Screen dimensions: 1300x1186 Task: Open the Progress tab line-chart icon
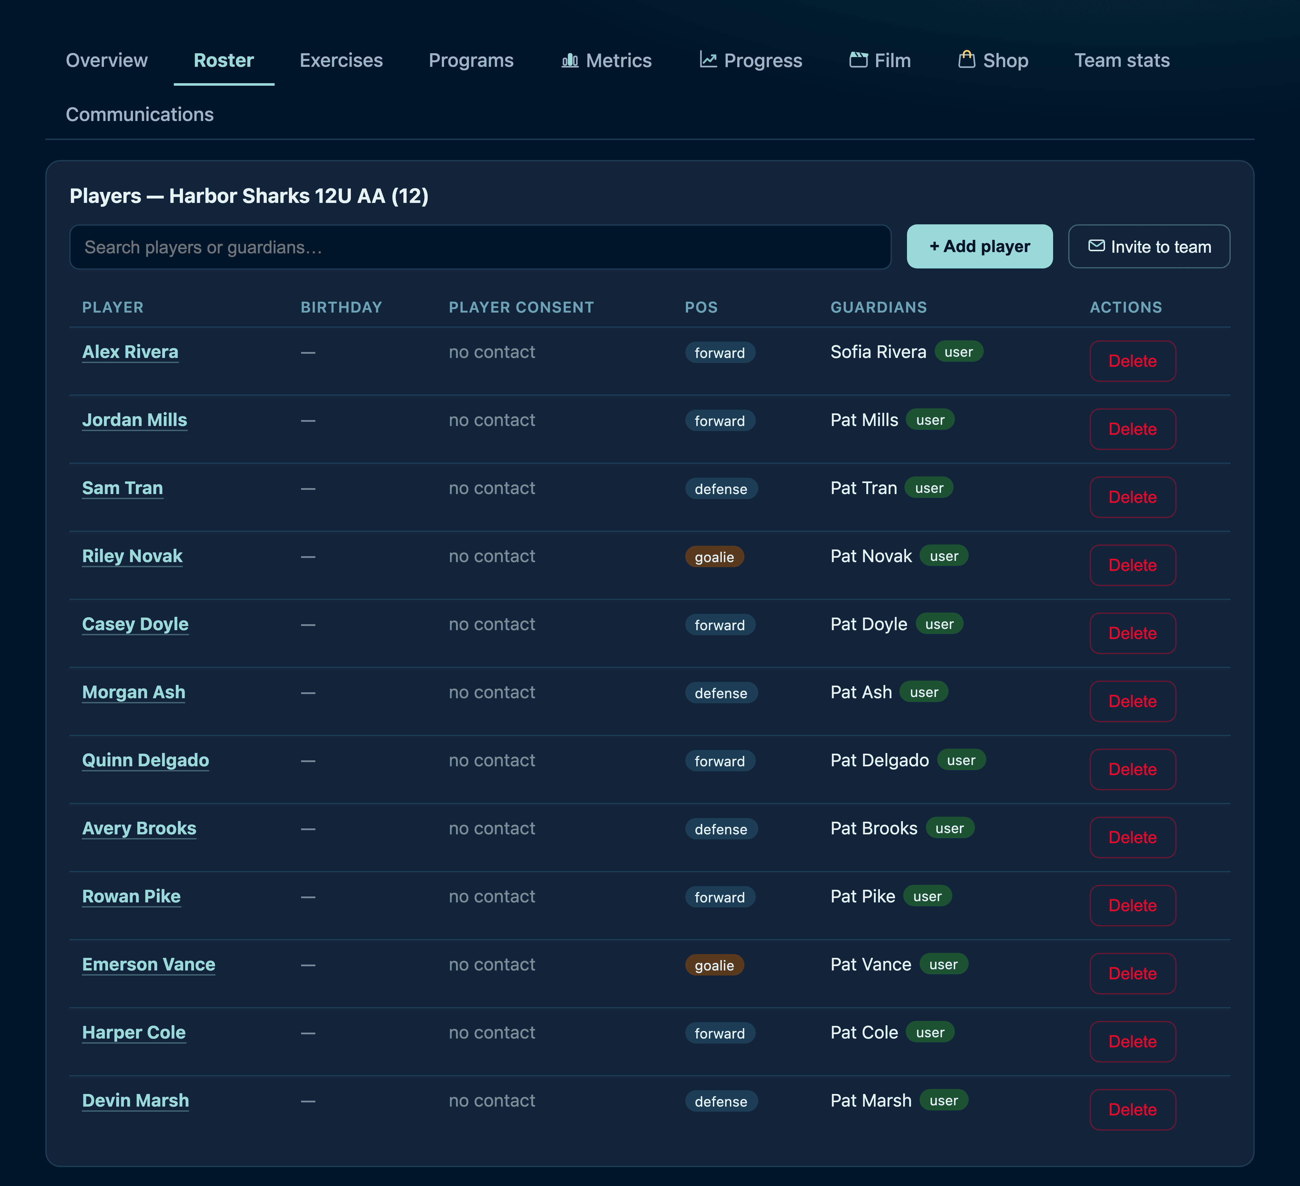pyautogui.click(x=708, y=60)
